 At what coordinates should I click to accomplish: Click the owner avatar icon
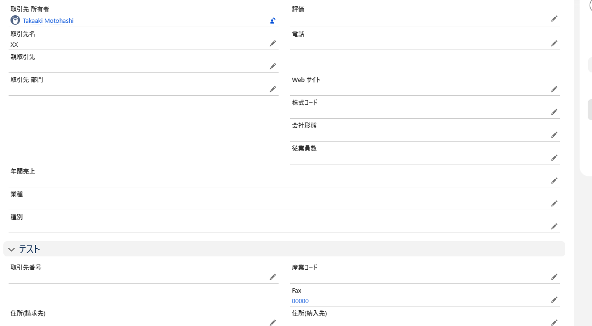click(x=15, y=20)
